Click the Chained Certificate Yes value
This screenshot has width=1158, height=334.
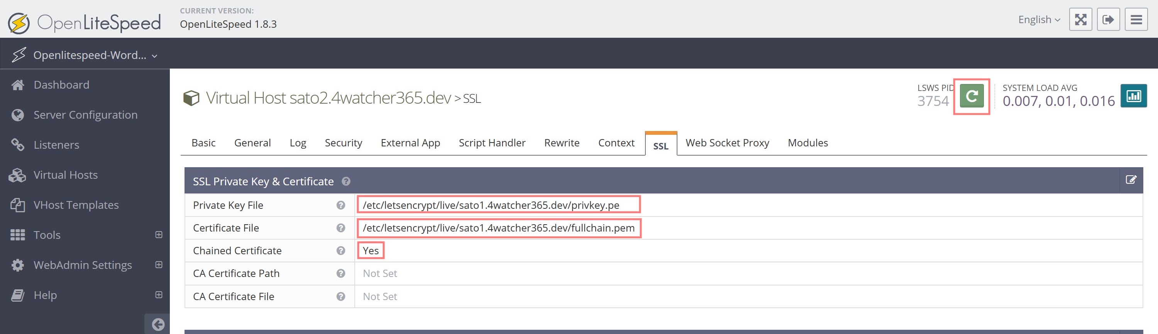pyautogui.click(x=371, y=250)
